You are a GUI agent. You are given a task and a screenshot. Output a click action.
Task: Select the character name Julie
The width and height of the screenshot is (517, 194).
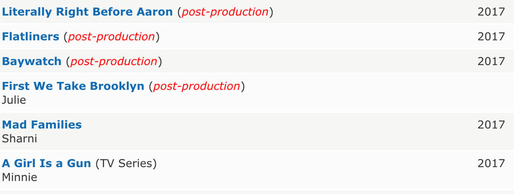(14, 100)
